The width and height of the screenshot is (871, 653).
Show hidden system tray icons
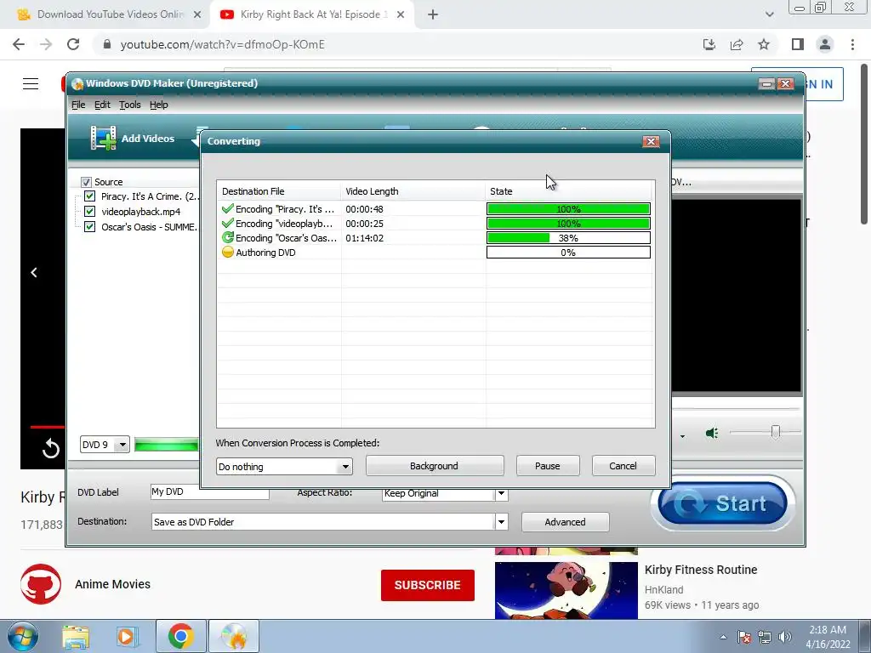point(723,637)
